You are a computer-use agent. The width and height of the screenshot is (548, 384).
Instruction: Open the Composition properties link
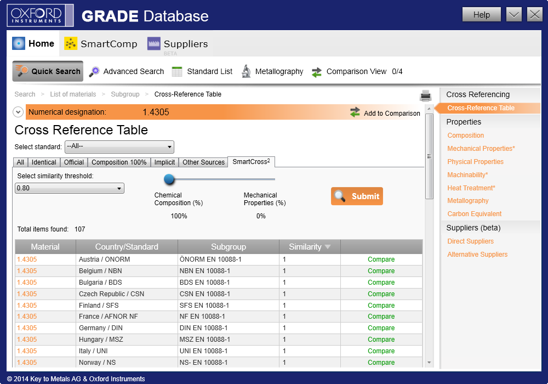(x=465, y=135)
